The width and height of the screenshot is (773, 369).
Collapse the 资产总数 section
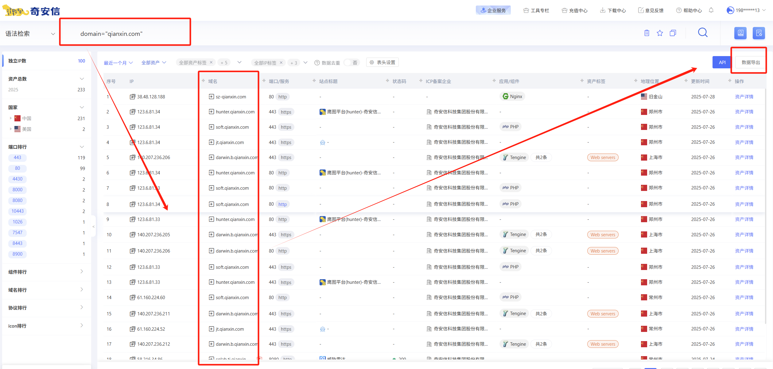82,79
